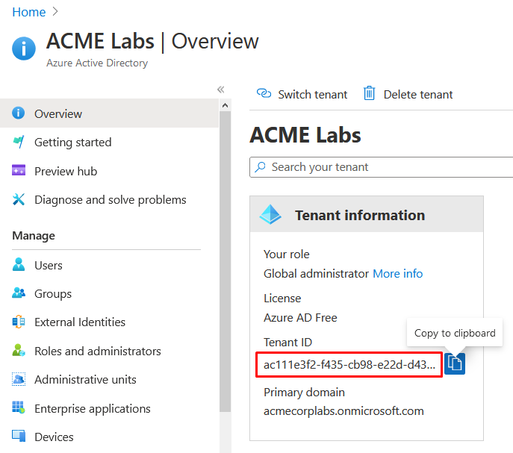Open Getting started menu item
The image size is (513, 453).
coord(72,143)
